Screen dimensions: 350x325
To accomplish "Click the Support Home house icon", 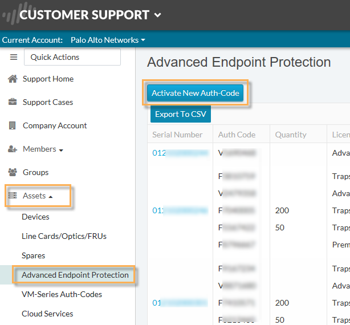I will pos(13,79).
